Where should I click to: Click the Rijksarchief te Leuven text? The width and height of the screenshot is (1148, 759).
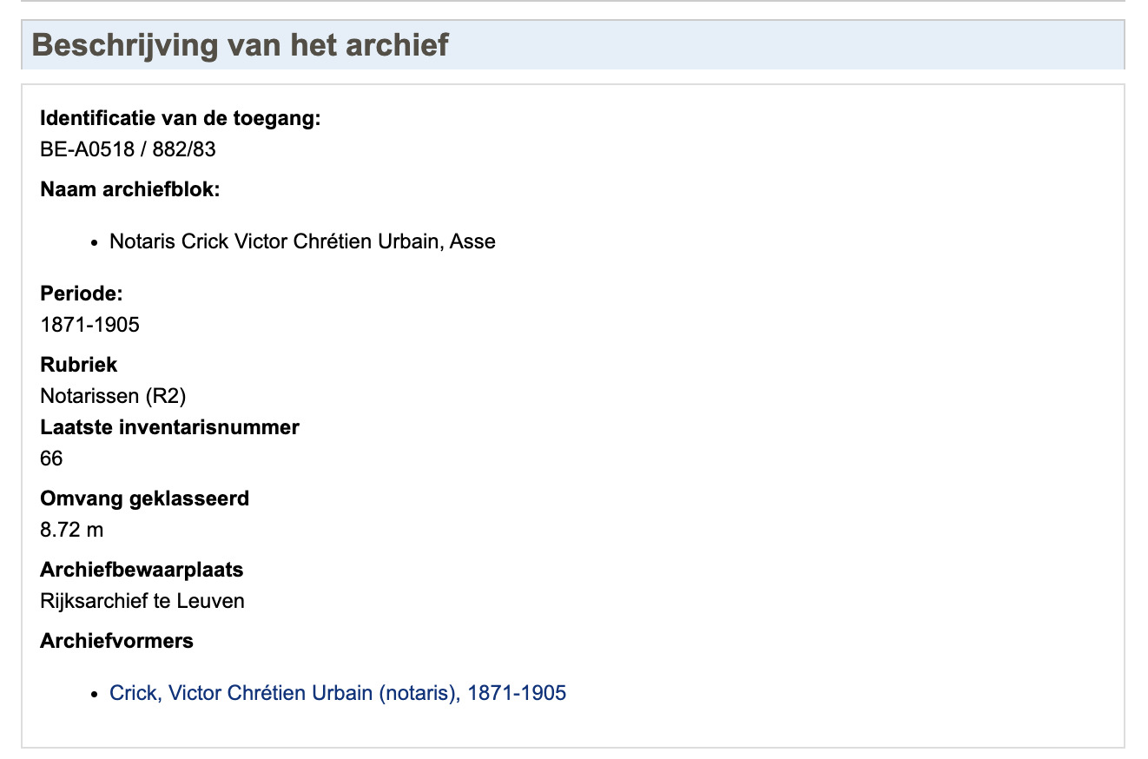(x=142, y=601)
